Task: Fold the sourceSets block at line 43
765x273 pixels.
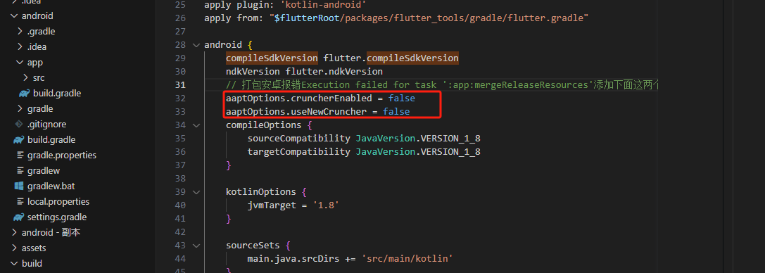Action: coord(196,246)
